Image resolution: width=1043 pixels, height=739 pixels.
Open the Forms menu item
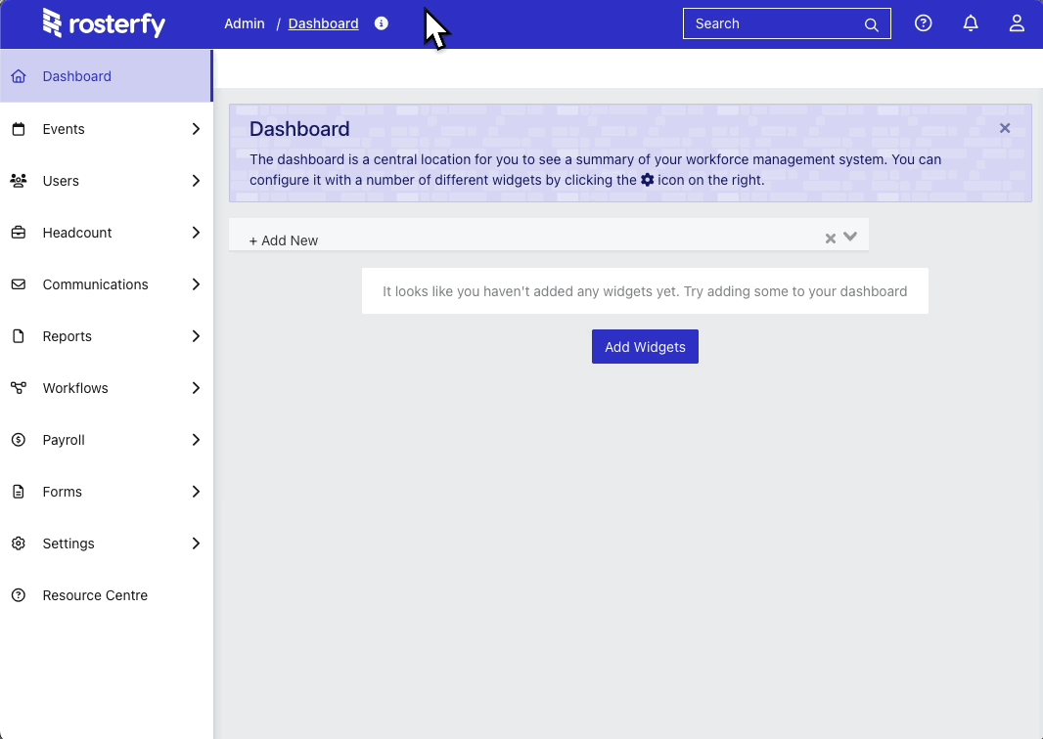[107, 492]
